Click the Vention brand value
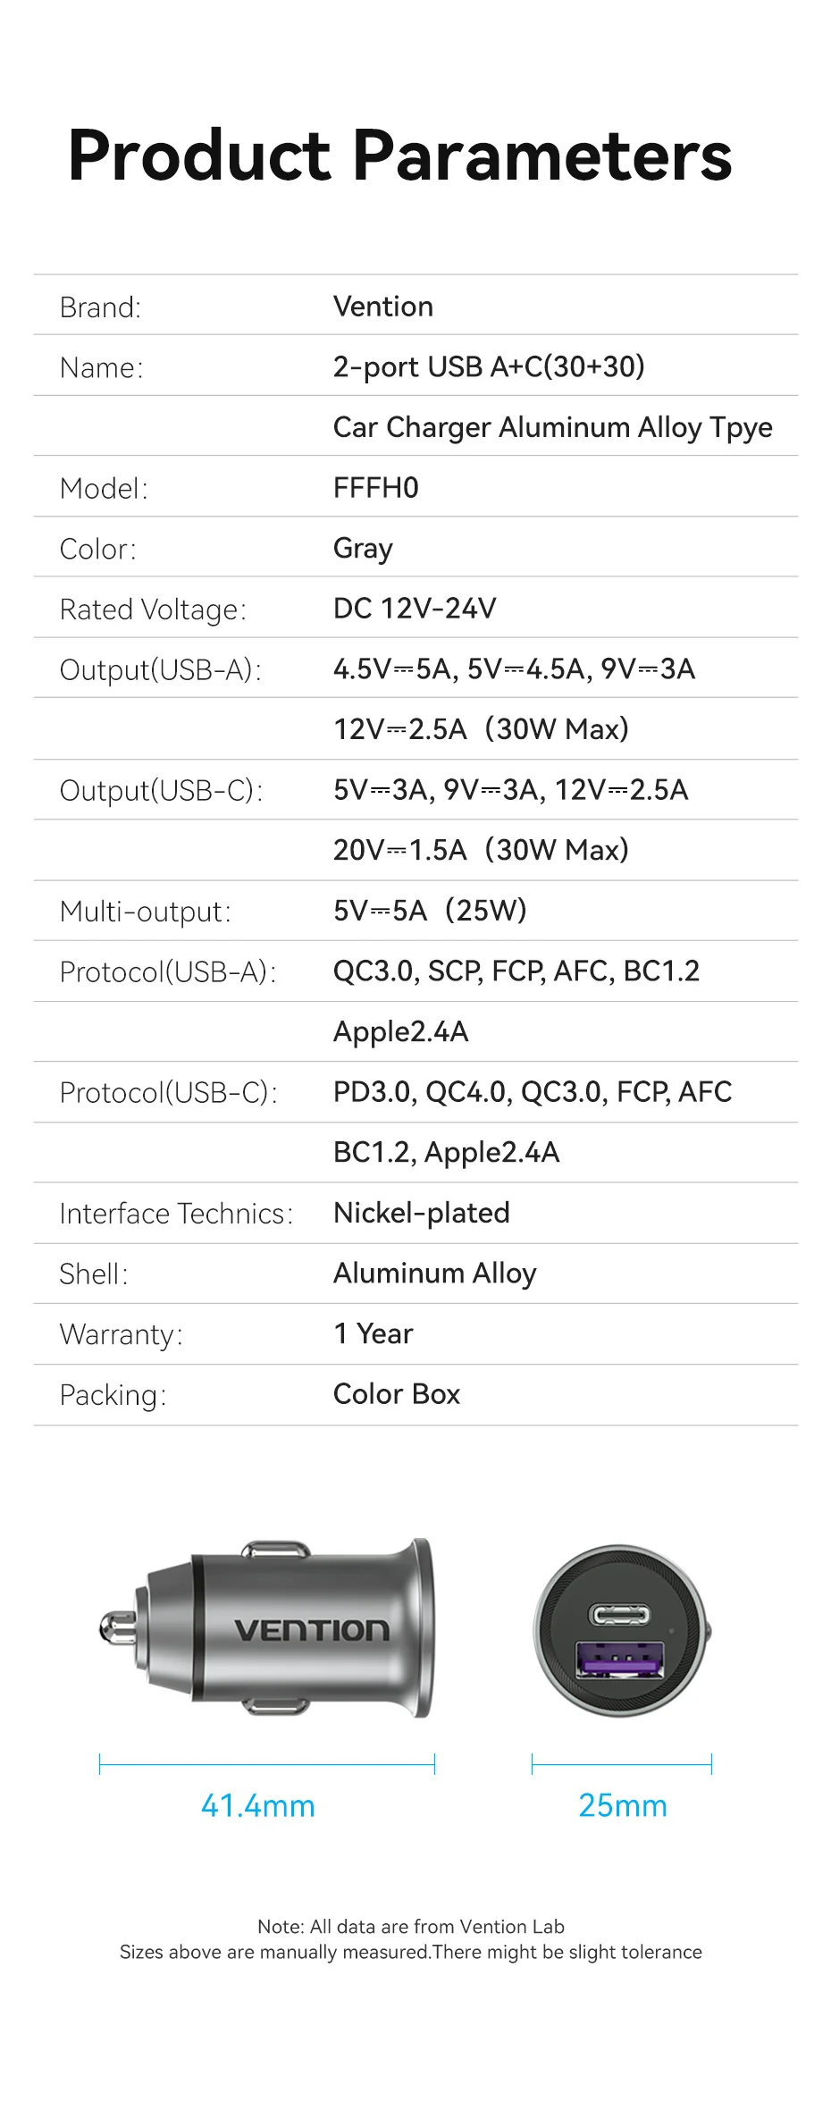 point(383,307)
